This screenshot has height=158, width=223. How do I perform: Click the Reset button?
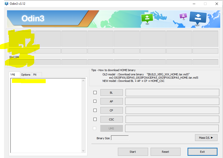tap(165, 151)
